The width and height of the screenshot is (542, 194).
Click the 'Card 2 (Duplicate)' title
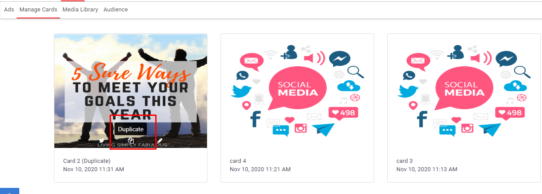[x=87, y=161]
